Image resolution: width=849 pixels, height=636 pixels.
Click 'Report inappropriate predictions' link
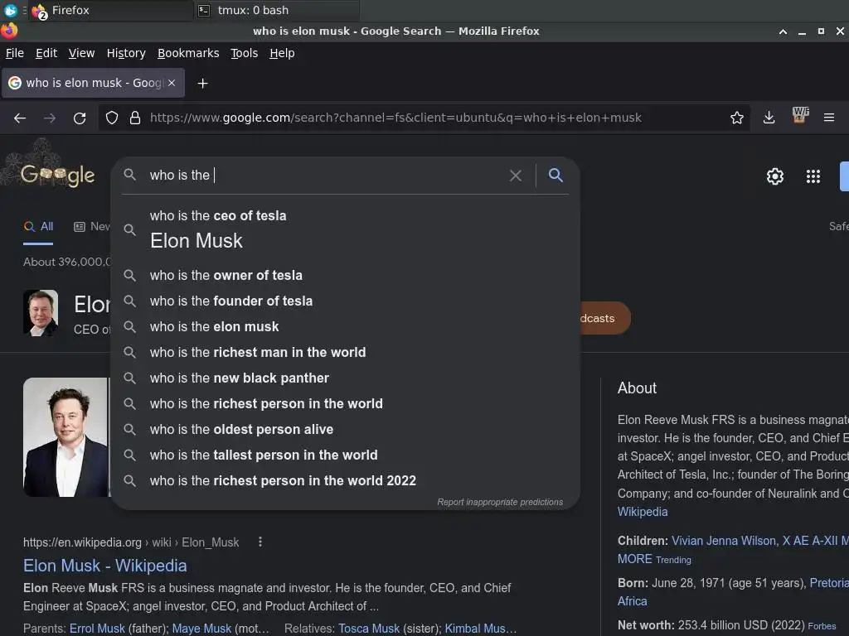click(500, 502)
